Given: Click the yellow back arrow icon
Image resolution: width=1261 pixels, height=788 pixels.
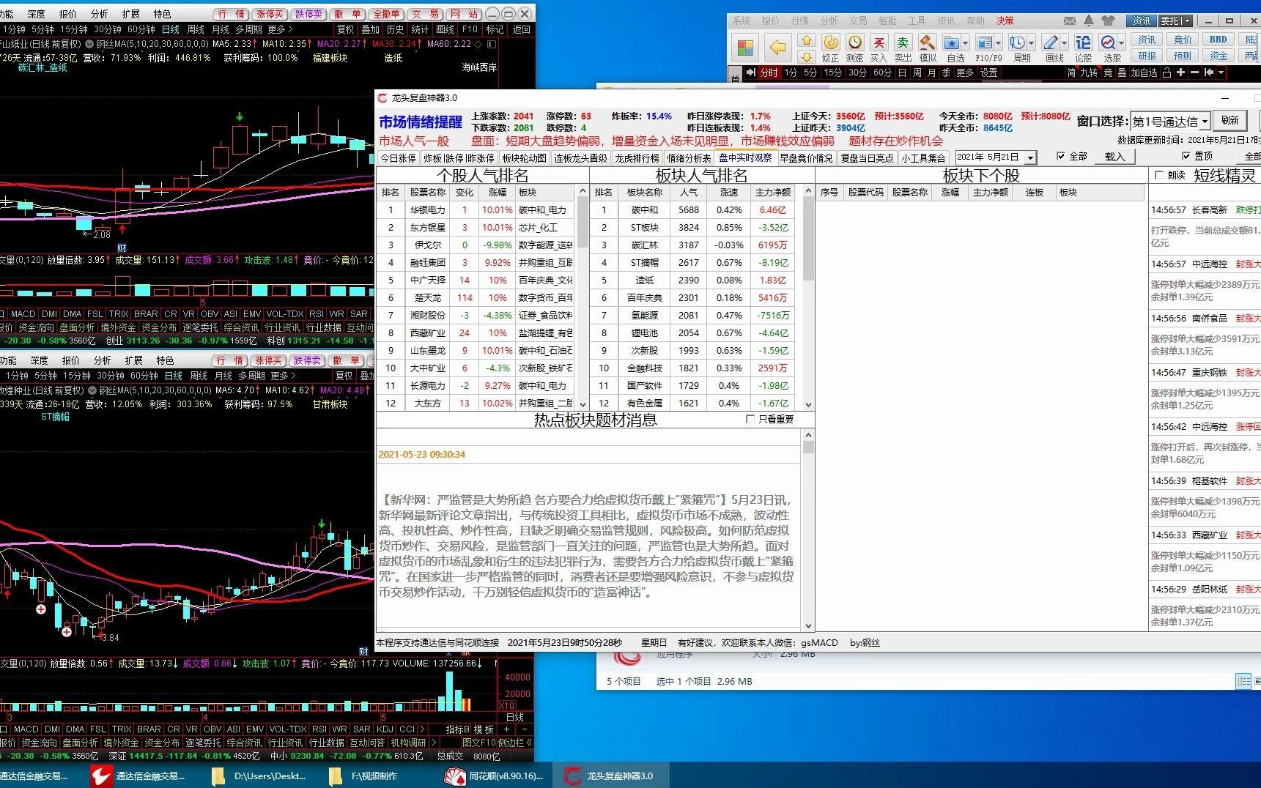Looking at the screenshot, I should tap(777, 48).
